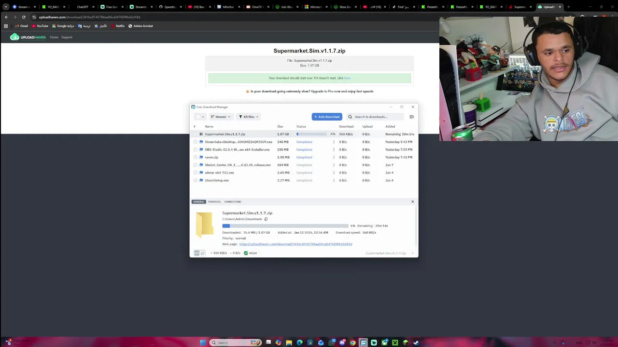Check the raven.zip row checkbox
This screenshot has height=347, width=618.
[195, 157]
